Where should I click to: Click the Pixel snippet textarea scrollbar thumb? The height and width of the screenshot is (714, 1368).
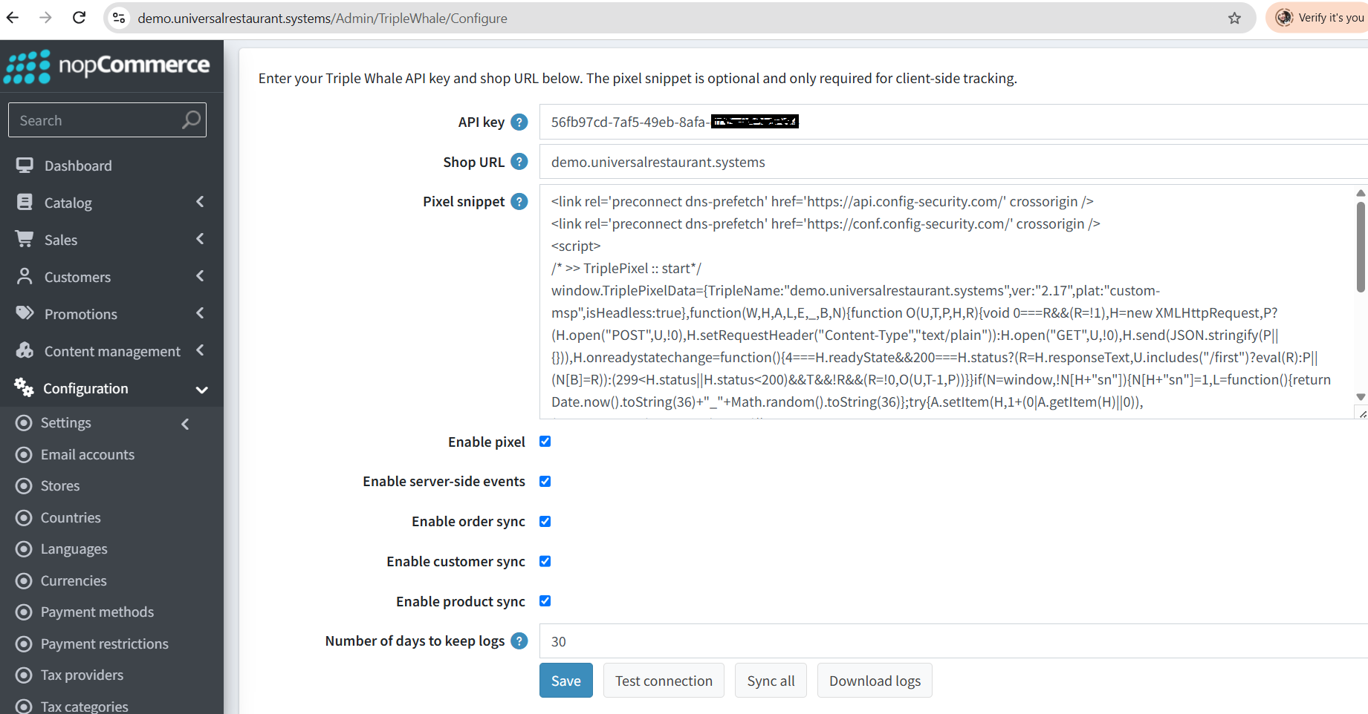tap(1361, 247)
